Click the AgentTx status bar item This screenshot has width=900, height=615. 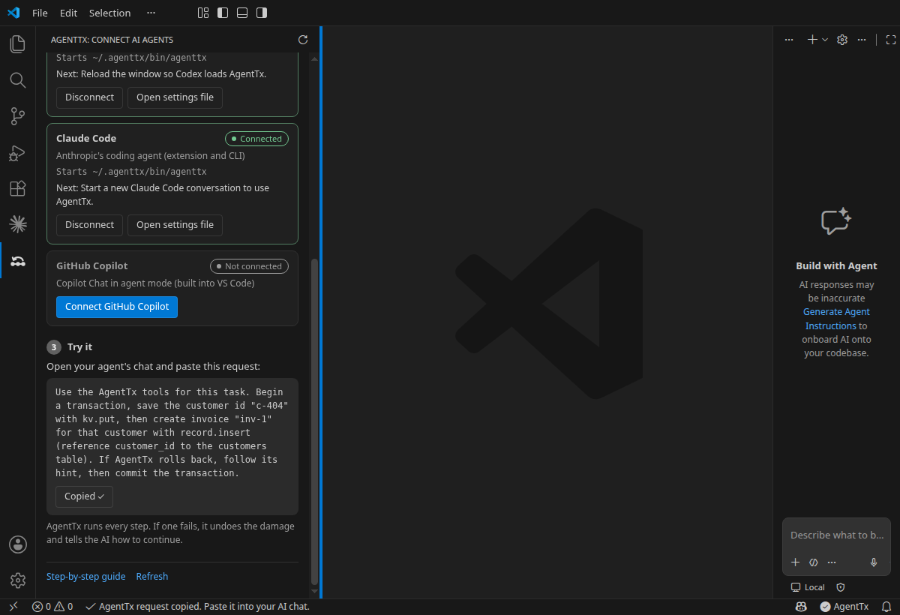[844, 607]
